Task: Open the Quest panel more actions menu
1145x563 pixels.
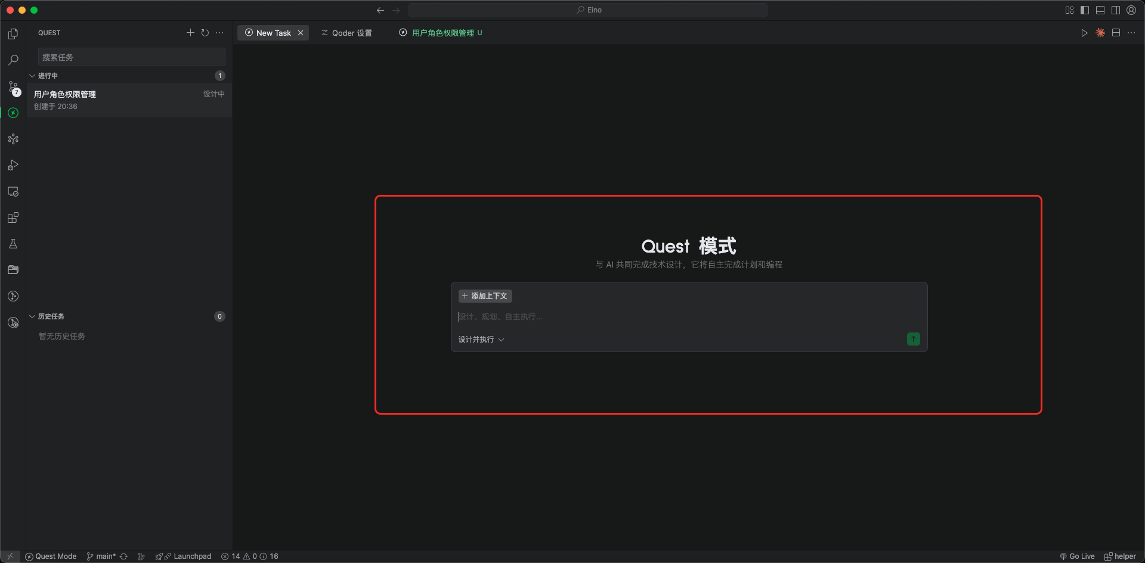Action: tap(219, 33)
